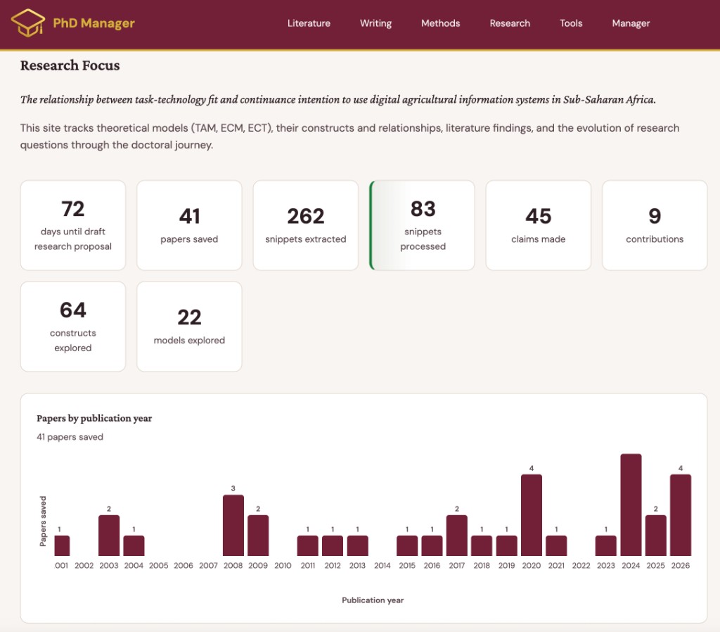Open the 22 models explored card

(x=189, y=327)
